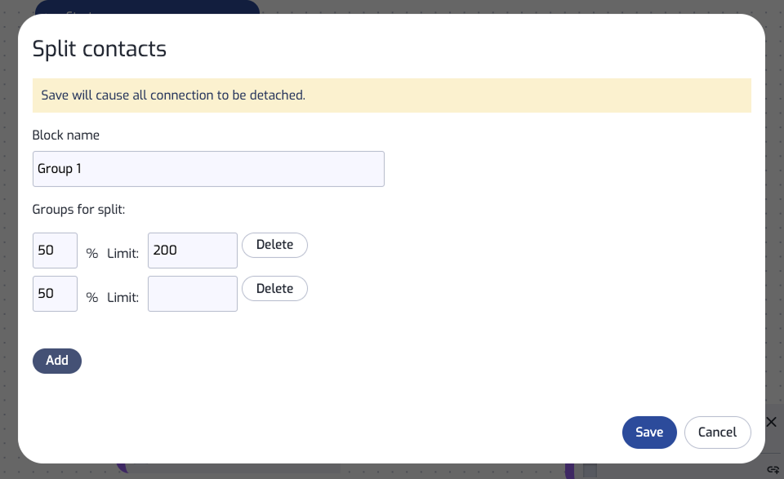Close the side panel with the X icon
The height and width of the screenshot is (479, 784).
click(x=771, y=422)
